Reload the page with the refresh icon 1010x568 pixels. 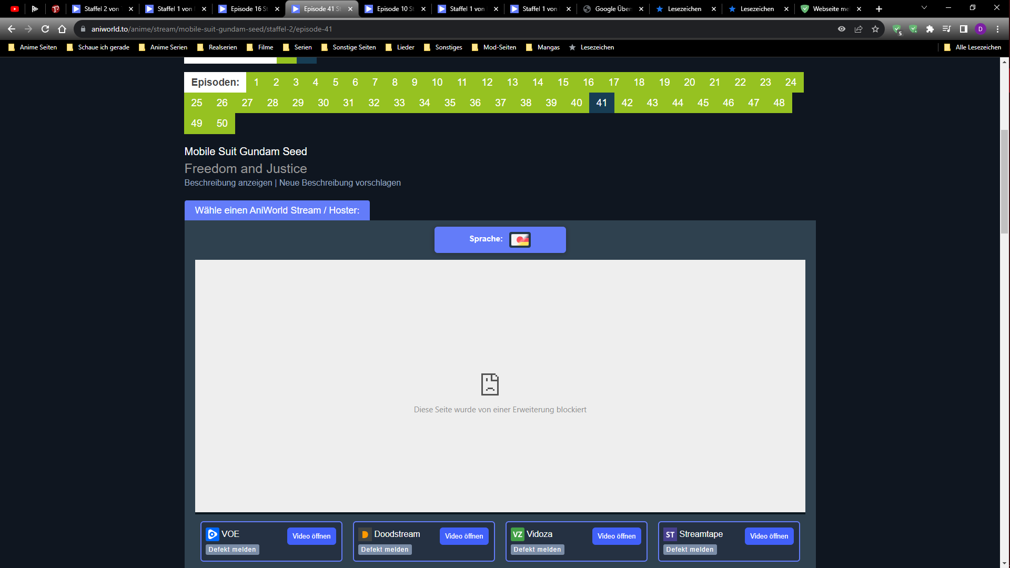[x=45, y=29]
